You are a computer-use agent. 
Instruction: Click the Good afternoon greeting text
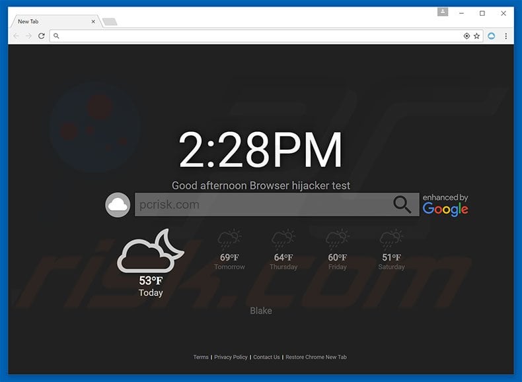click(260, 185)
